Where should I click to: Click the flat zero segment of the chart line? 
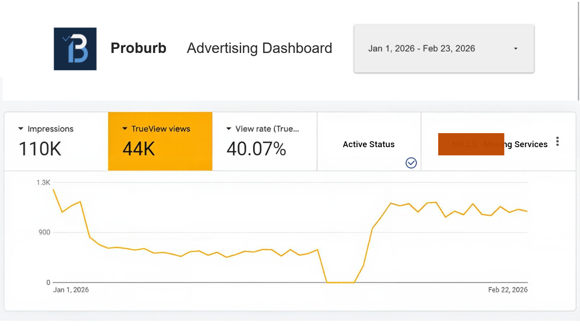coord(340,283)
